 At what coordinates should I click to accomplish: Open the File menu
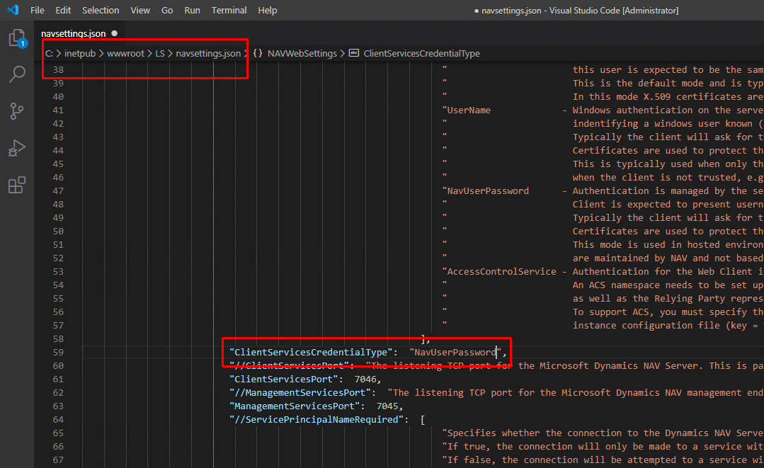[x=37, y=10]
